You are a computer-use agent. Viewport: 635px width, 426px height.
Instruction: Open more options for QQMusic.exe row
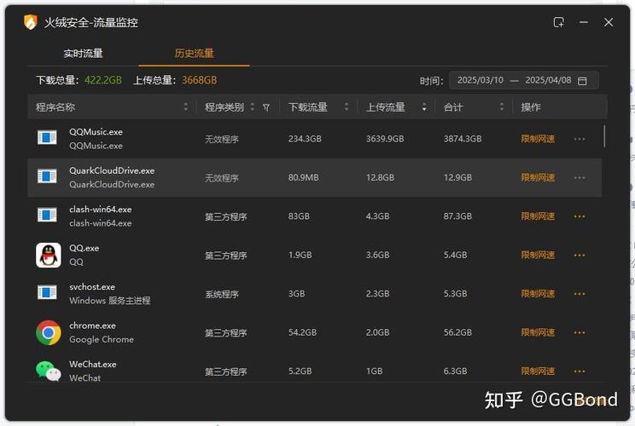tap(580, 139)
